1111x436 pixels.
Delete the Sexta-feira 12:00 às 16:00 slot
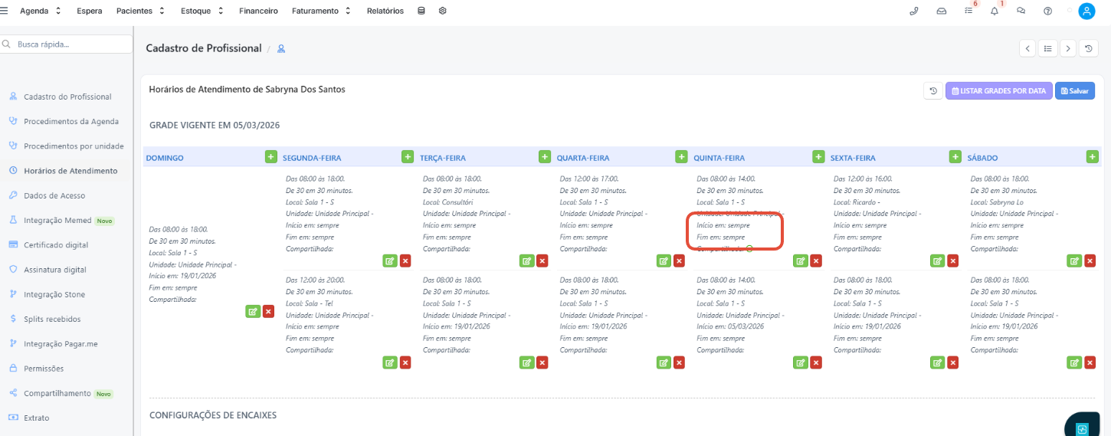coord(952,261)
